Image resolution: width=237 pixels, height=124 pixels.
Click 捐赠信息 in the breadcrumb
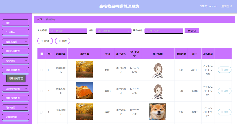pos(51,20)
